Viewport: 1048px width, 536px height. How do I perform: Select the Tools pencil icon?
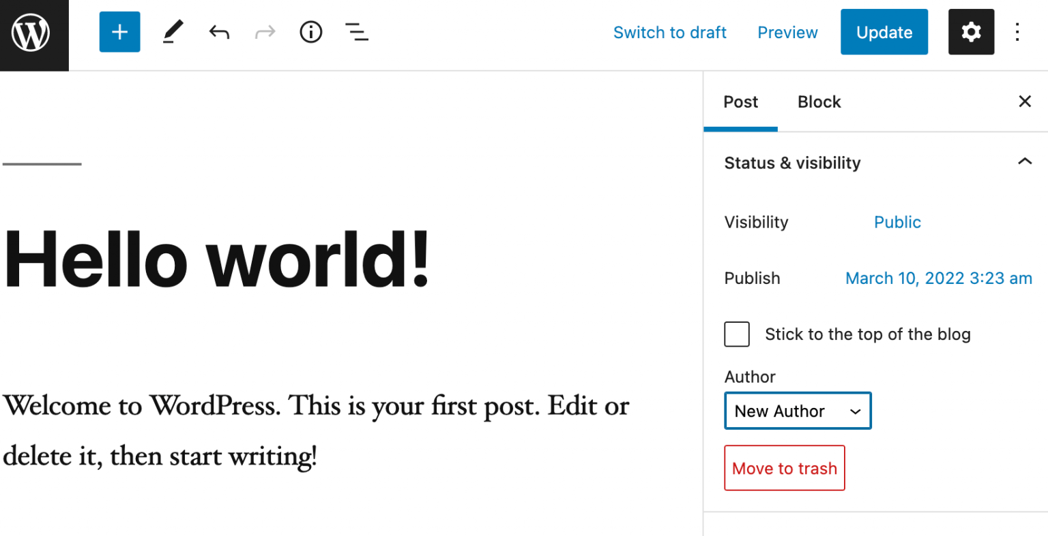pos(173,31)
